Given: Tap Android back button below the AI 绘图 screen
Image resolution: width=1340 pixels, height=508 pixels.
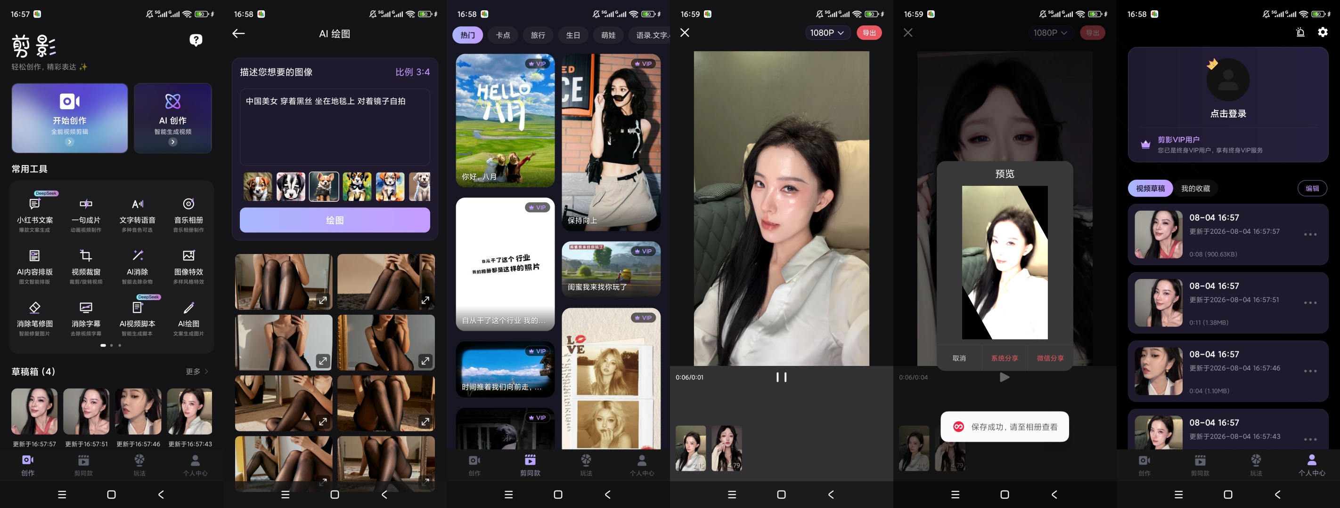Looking at the screenshot, I should (384, 494).
